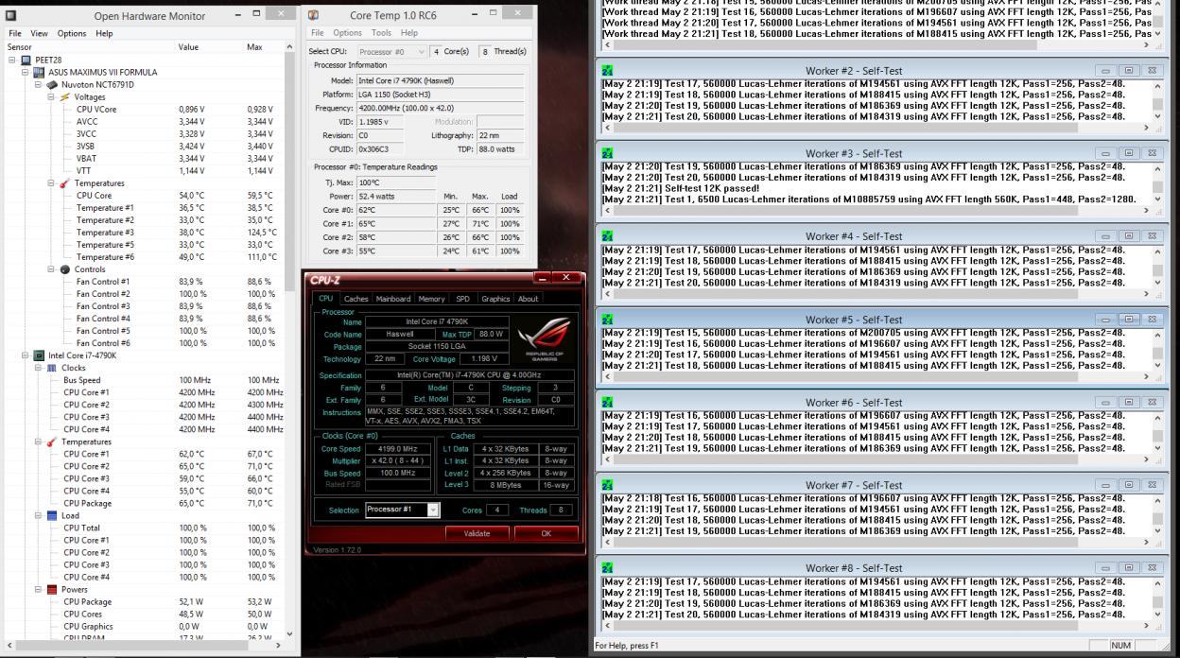Viewport: 1180px width, 658px height.
Task: Click the Worker #5 Self-Test window icon
Action: (x=607, y=320)
